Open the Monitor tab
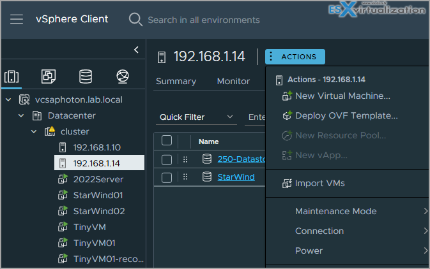The width and height of the screenshot is (430, 269). [x=233, y=82]
